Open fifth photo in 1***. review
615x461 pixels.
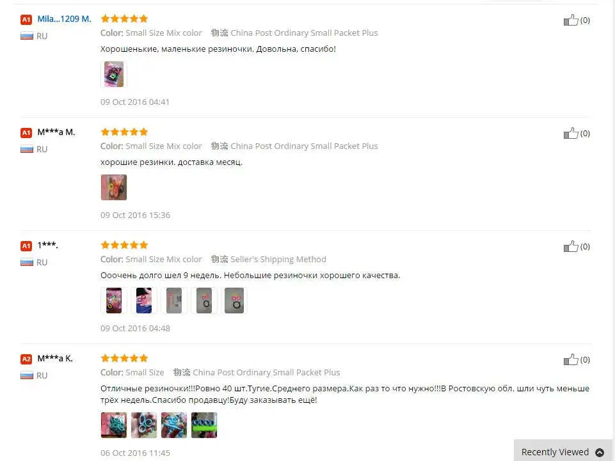[x=234, y=301]
